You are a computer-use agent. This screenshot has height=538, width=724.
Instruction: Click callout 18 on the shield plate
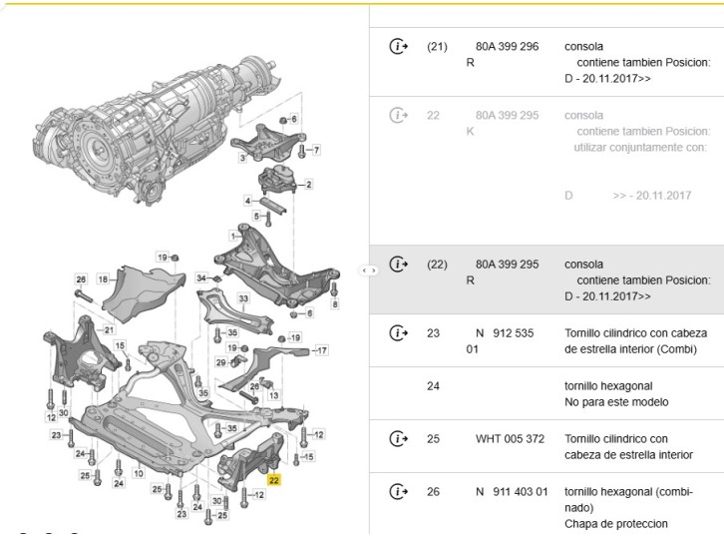[103, 278]
